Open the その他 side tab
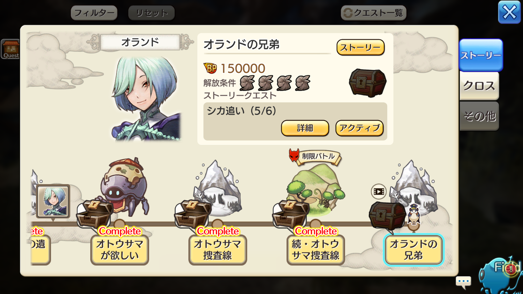The width and height of the screenshot is (523, 294). [479, 116]
